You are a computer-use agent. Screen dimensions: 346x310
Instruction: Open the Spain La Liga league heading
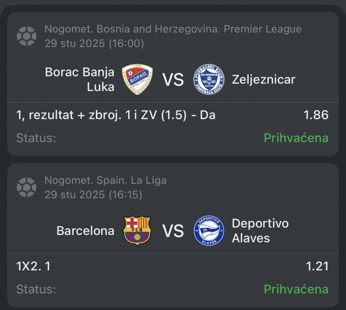coord(105,180)
